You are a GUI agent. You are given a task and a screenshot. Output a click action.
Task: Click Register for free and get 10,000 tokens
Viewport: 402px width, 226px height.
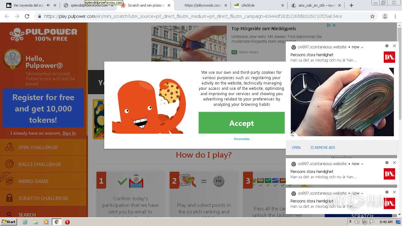(43, 108)
